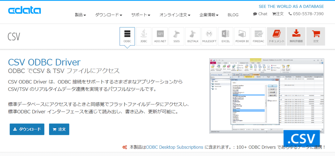Open the ドキュメント book icon tile
The width and height of the screenshot is (335, 156).
pos(276,36)
